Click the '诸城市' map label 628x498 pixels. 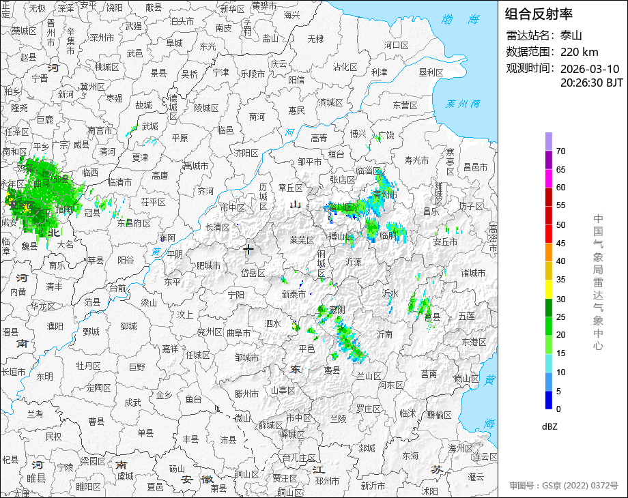click(473, 273)
